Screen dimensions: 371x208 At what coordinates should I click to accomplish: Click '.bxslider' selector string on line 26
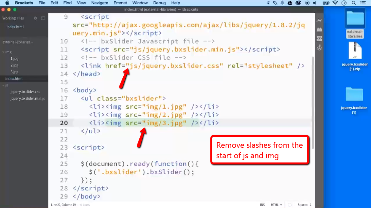(119, 172)
